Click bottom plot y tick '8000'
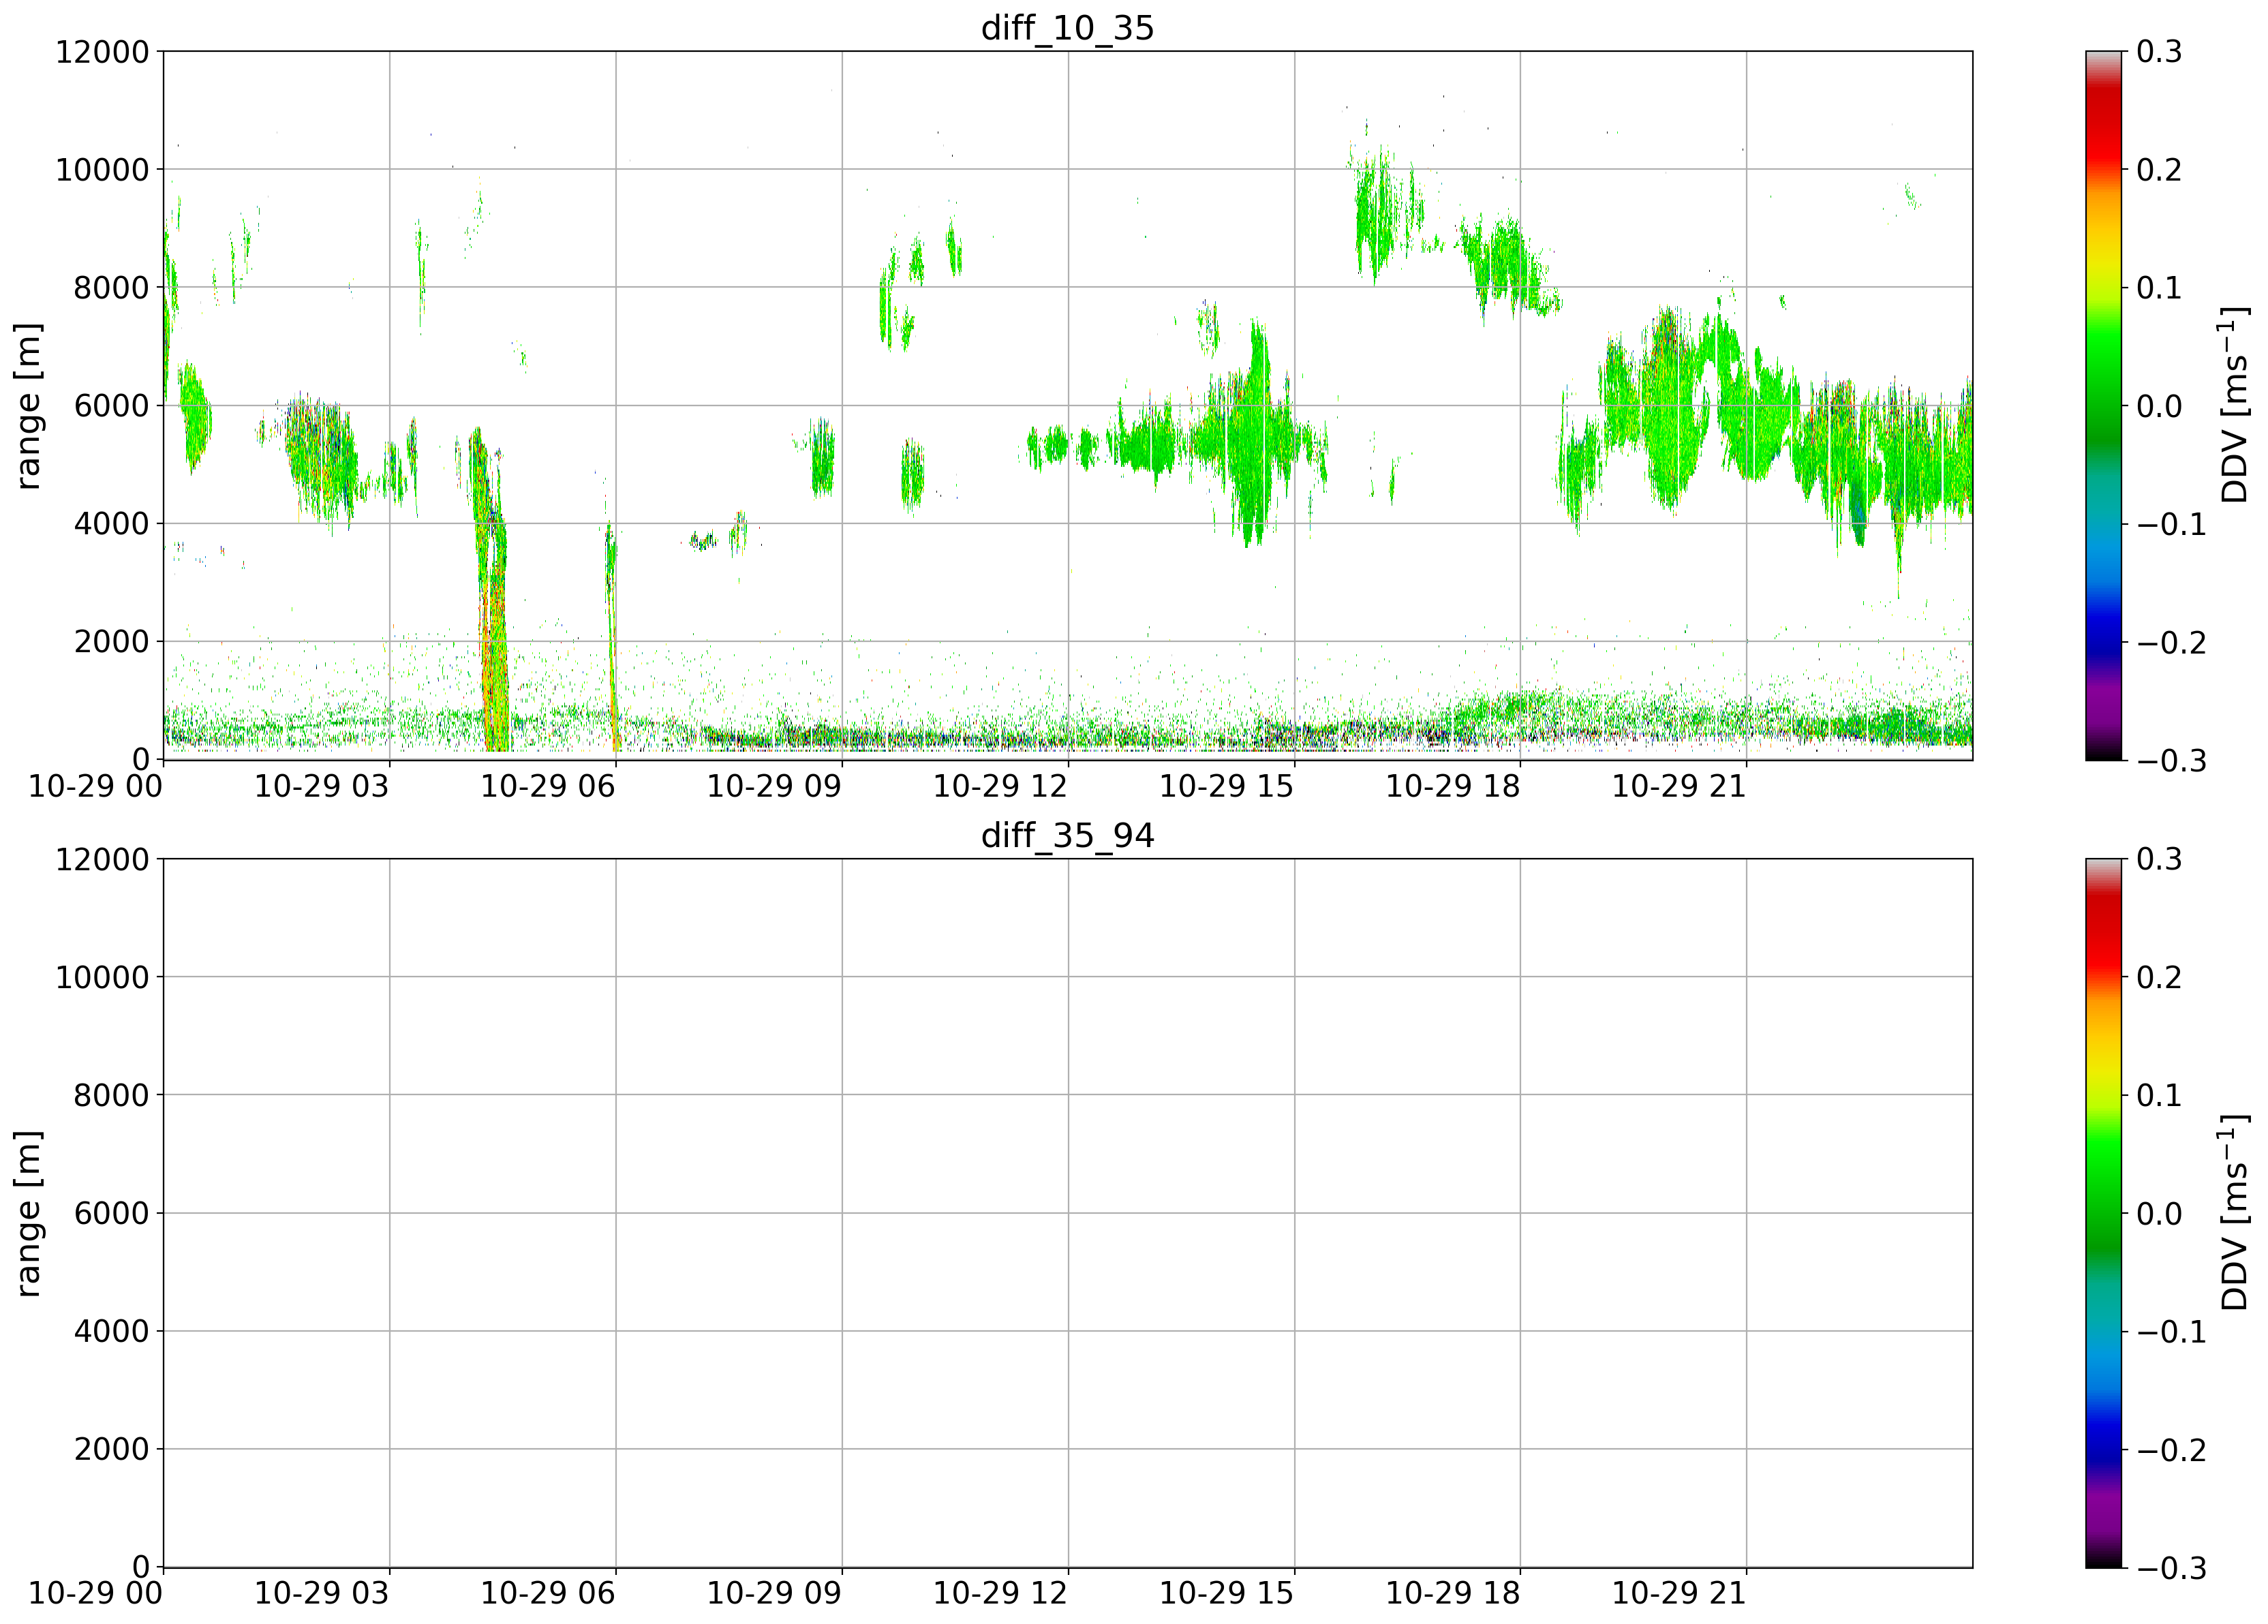This screenshot has width=2268, height=1624. pyautogui.click(x=111, y=1096)
